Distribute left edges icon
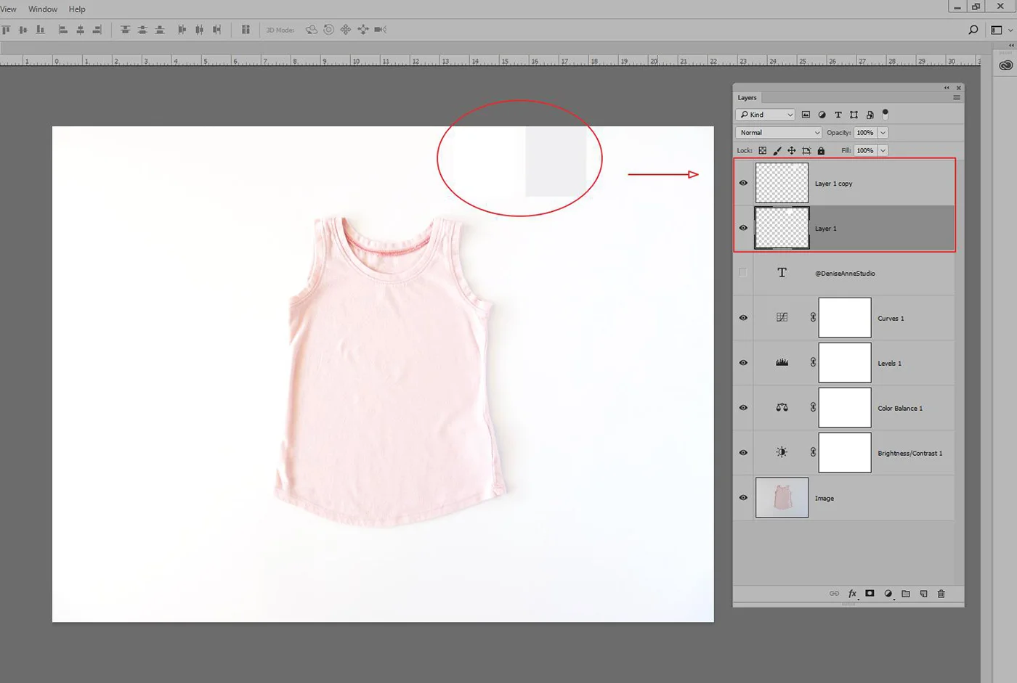The height and width of the screenshot is (683, 1017). pyautogui.click(x=182, y=30)
